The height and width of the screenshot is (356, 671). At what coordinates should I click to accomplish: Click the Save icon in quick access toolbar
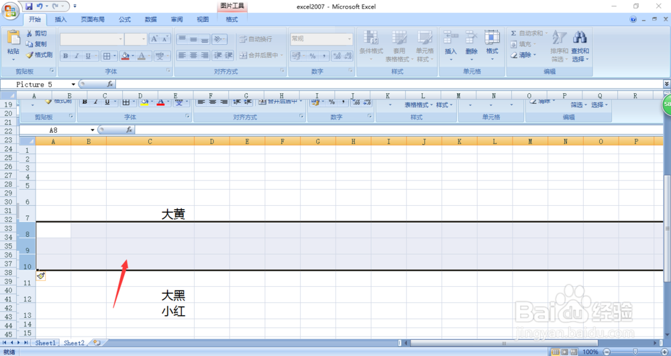tap(29, 6)
